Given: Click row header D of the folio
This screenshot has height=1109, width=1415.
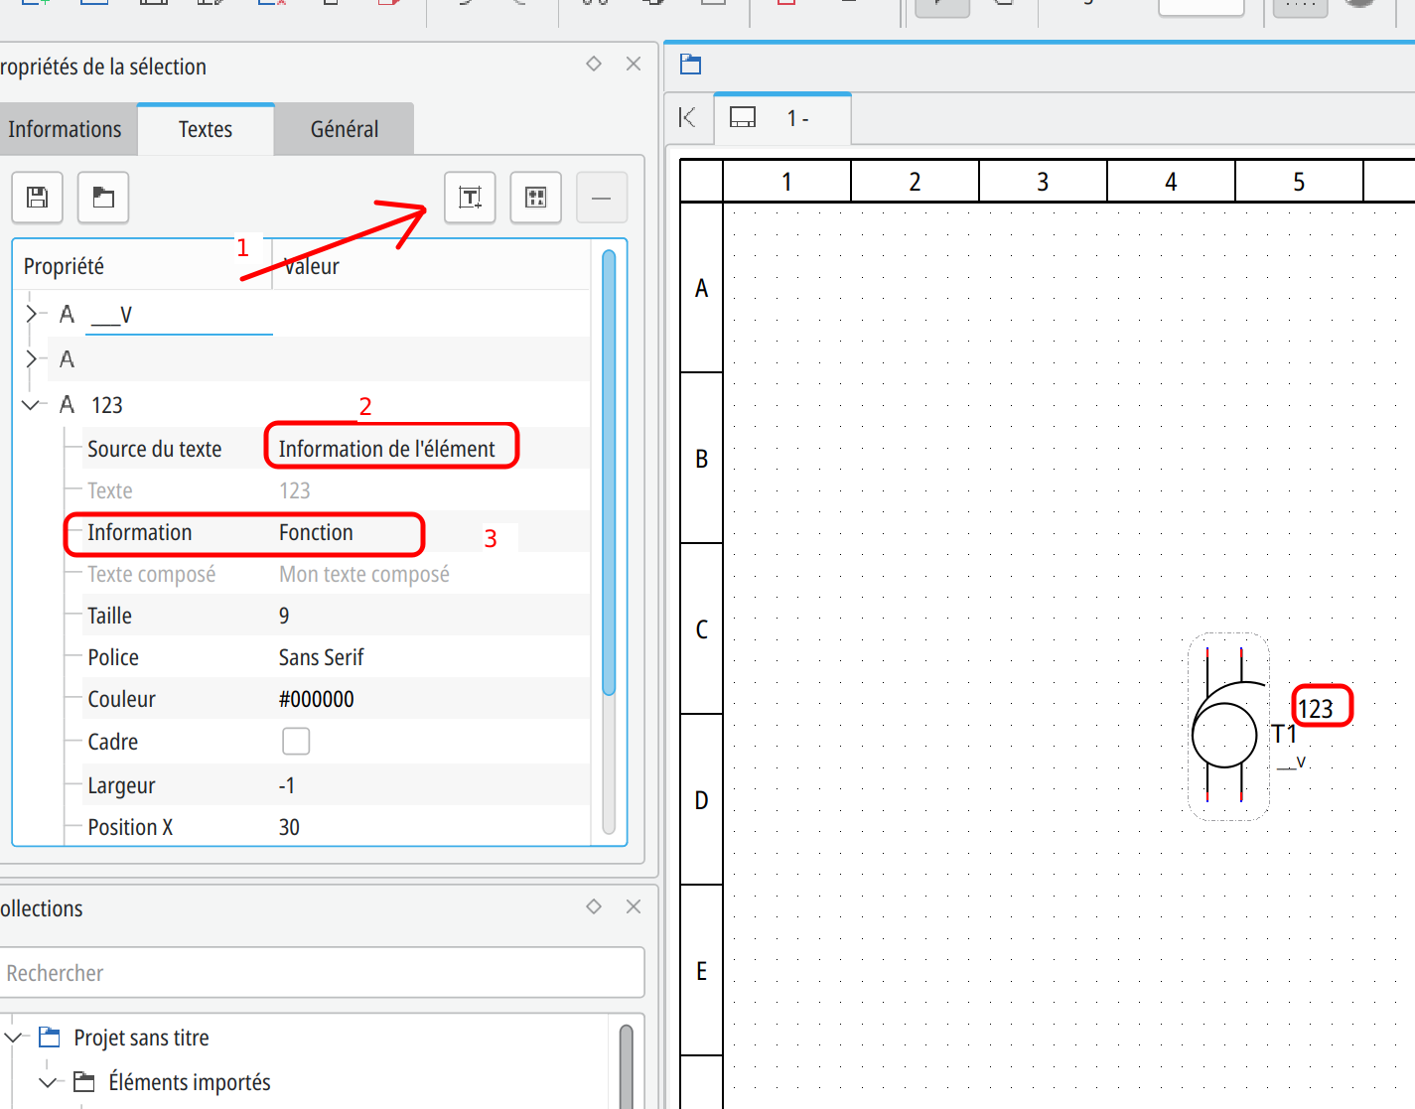Looking at the screenshot, I should click(x=702, y=800).
